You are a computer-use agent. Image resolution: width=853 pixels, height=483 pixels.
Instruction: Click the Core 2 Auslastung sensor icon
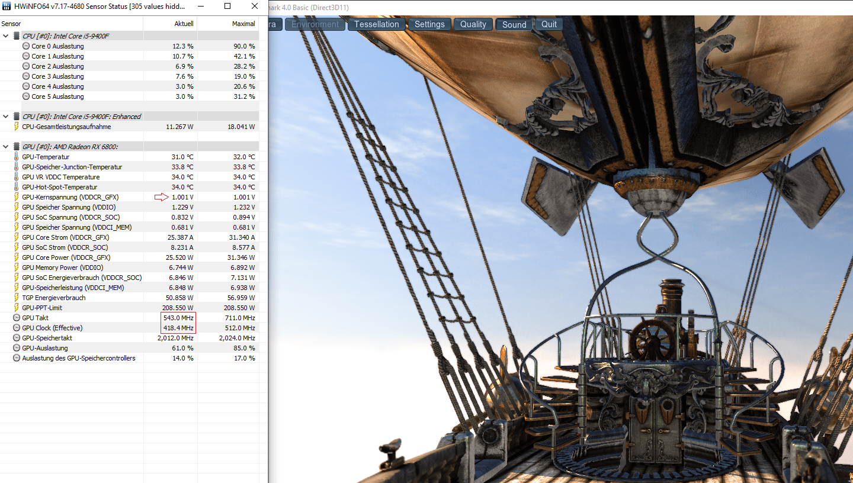[x=26, y=66]
